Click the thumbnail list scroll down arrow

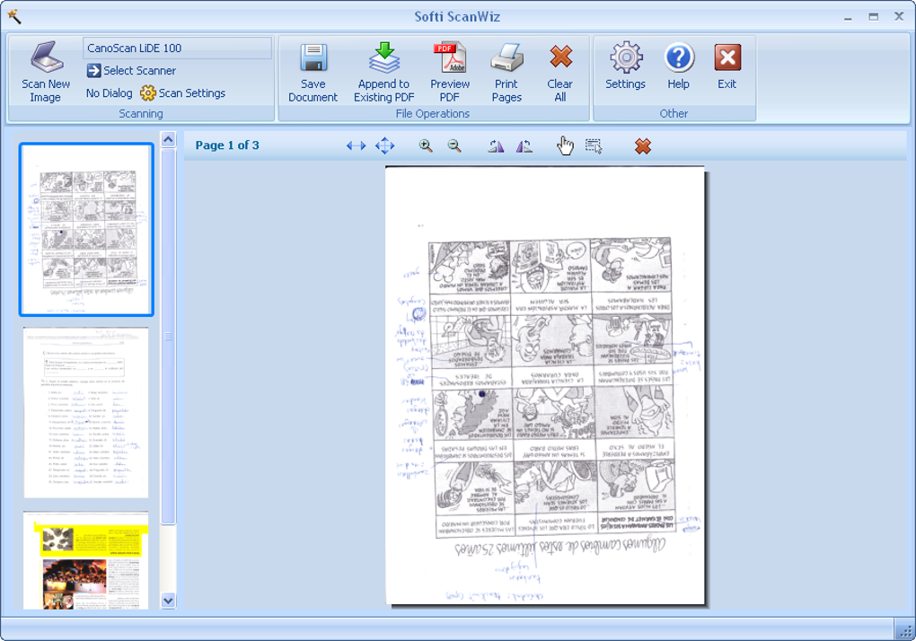(168, 600)
